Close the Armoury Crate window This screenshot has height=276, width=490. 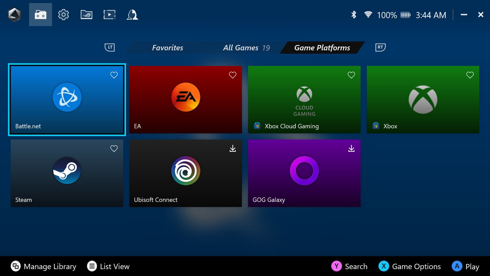[x=481, y=15]
